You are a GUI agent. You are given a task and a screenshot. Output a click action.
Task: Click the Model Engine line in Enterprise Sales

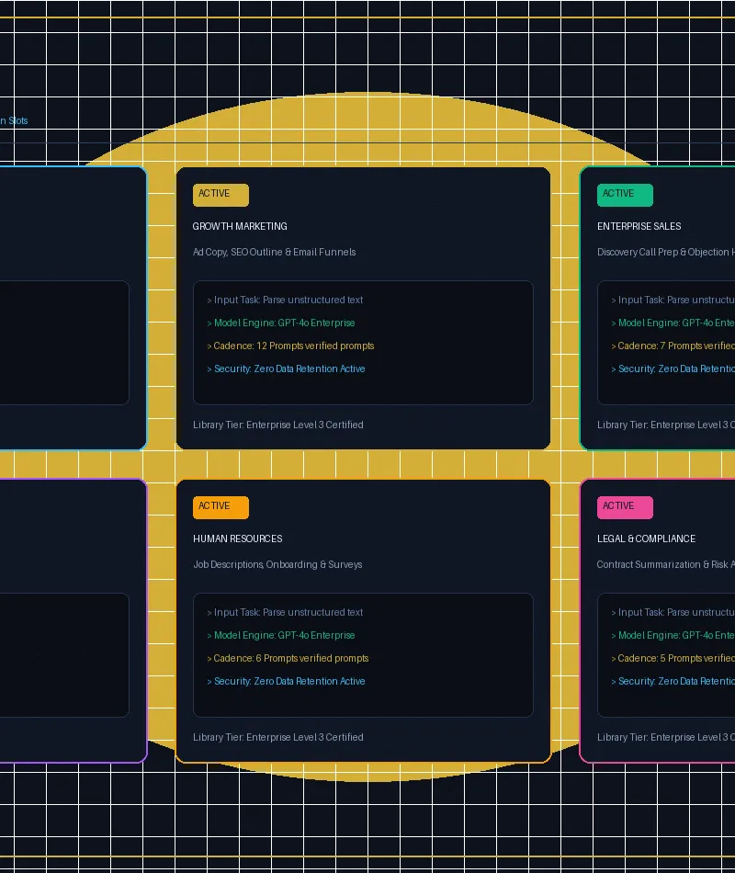click(x=673, y=323)
